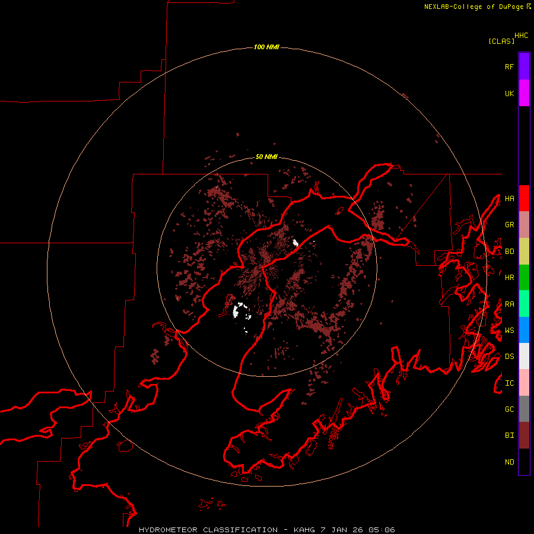Click the UK magenta legend swatch
The width and height of the screenshot is (534, 534).
tap(524, 93)
